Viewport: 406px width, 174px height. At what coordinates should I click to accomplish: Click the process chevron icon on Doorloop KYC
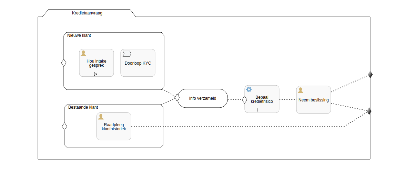tap(127, 54)
